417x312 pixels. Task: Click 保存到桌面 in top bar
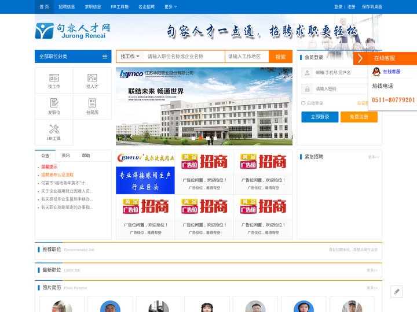[x=372, y=6]
